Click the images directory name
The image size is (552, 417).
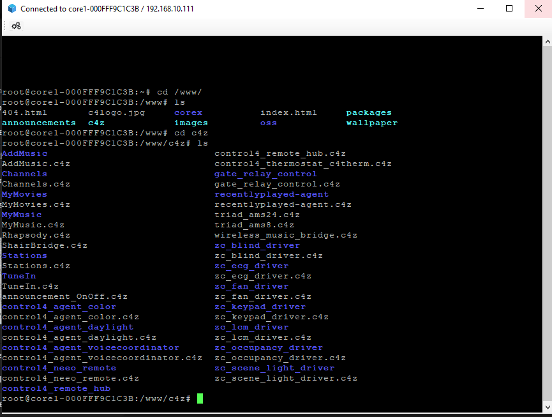191,123
